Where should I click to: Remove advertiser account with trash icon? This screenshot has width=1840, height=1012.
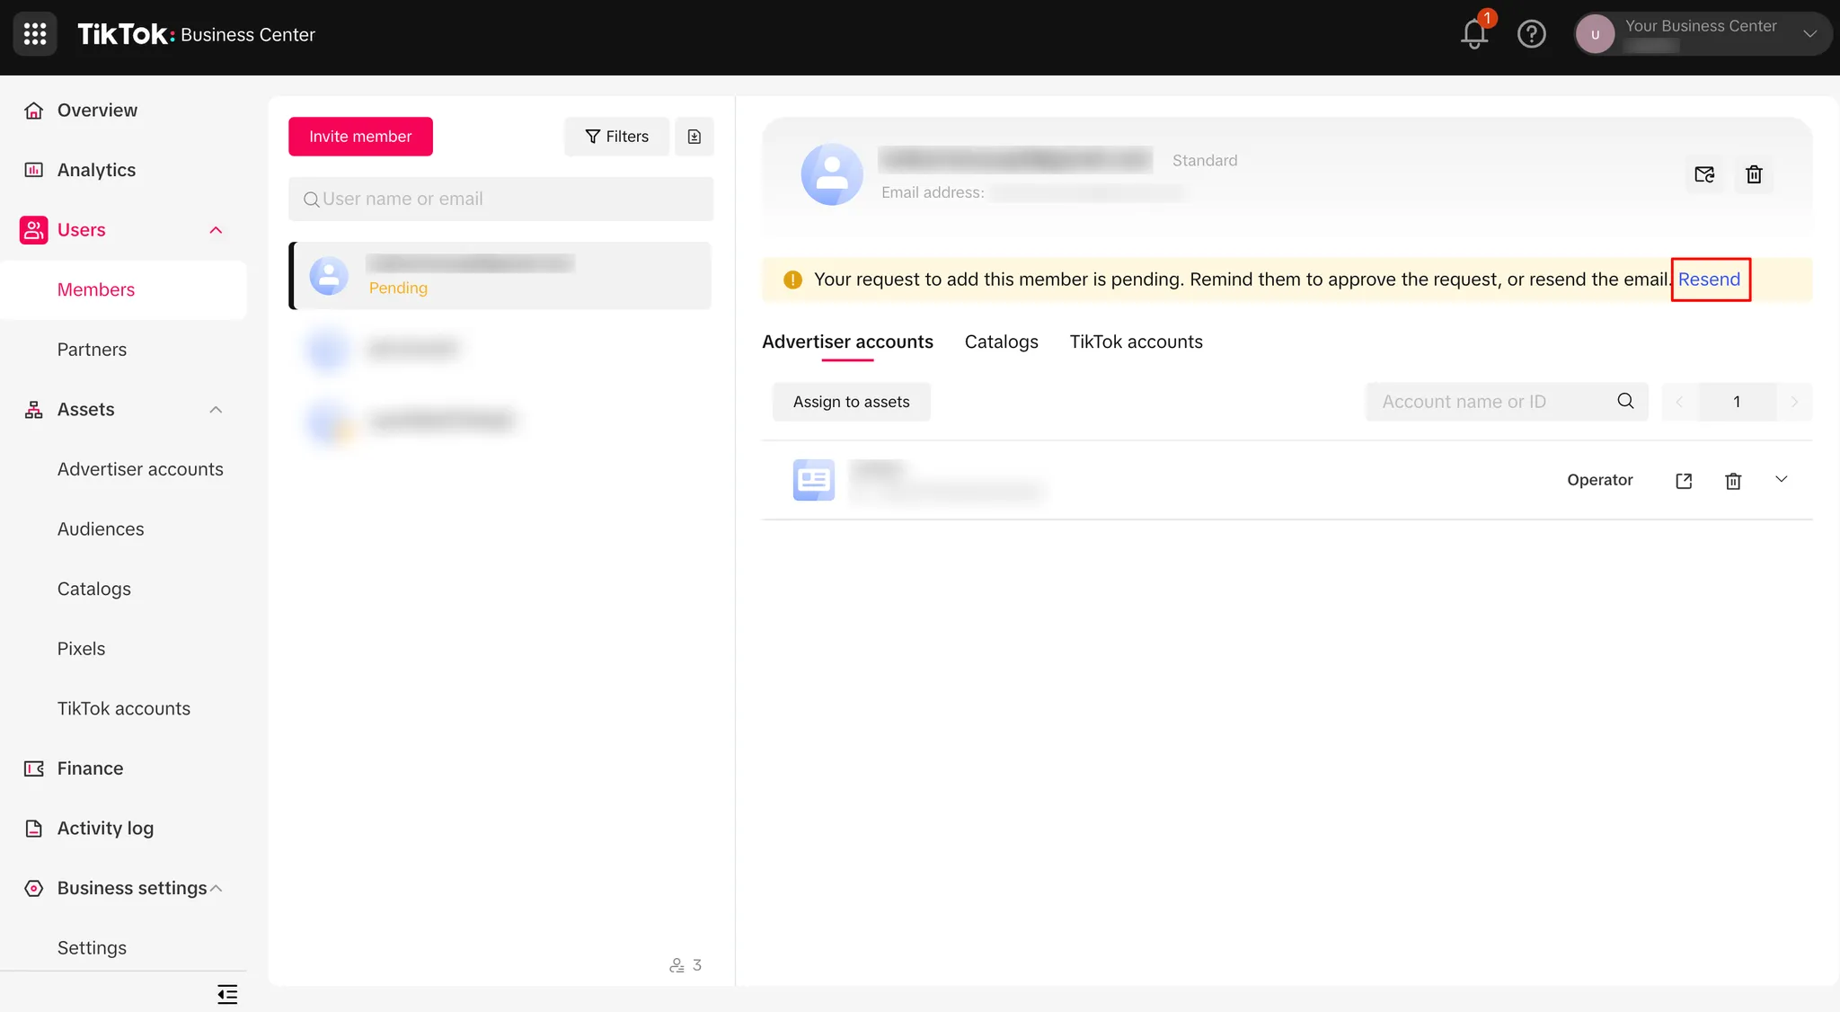(x=1733, y=481)
